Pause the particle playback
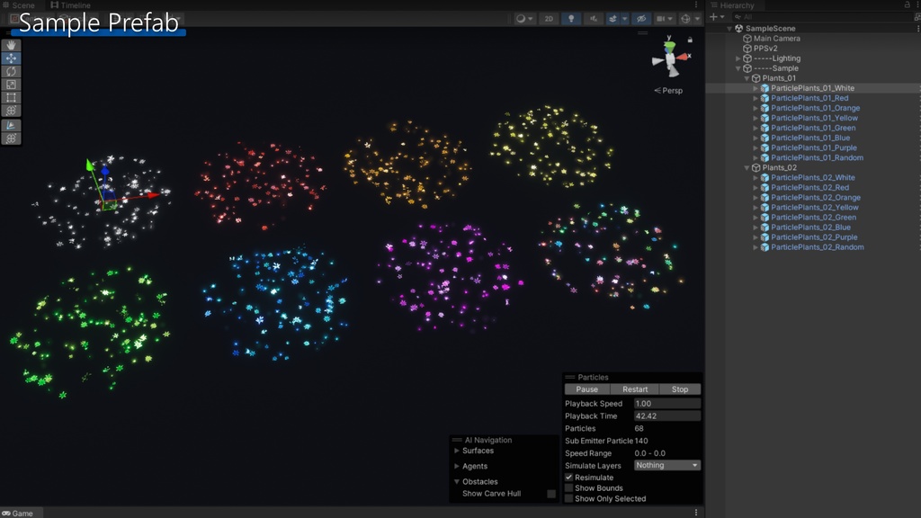921x518 pixels. 586,389
